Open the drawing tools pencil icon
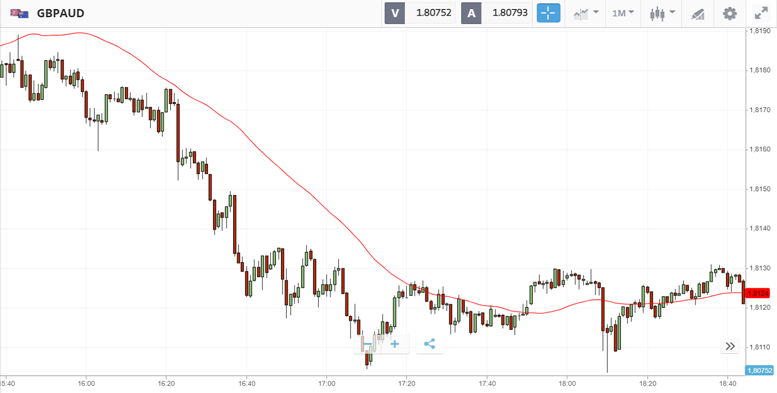This screenshot has height=393, width=777. pyautogui.click(x=698, y=14)
